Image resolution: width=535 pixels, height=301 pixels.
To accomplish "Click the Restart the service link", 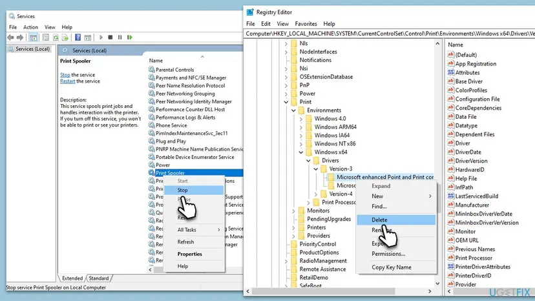I will (x=68, y=81).
